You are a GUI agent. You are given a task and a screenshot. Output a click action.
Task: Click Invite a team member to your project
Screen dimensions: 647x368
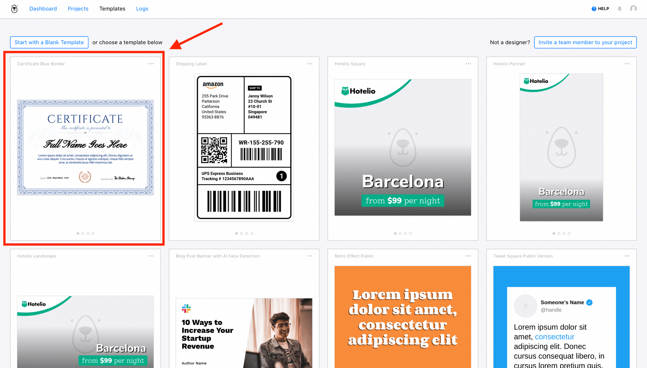pos(585,42)
